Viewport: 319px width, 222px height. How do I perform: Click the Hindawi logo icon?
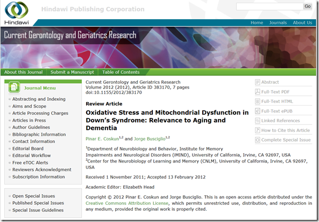[17, 10]
